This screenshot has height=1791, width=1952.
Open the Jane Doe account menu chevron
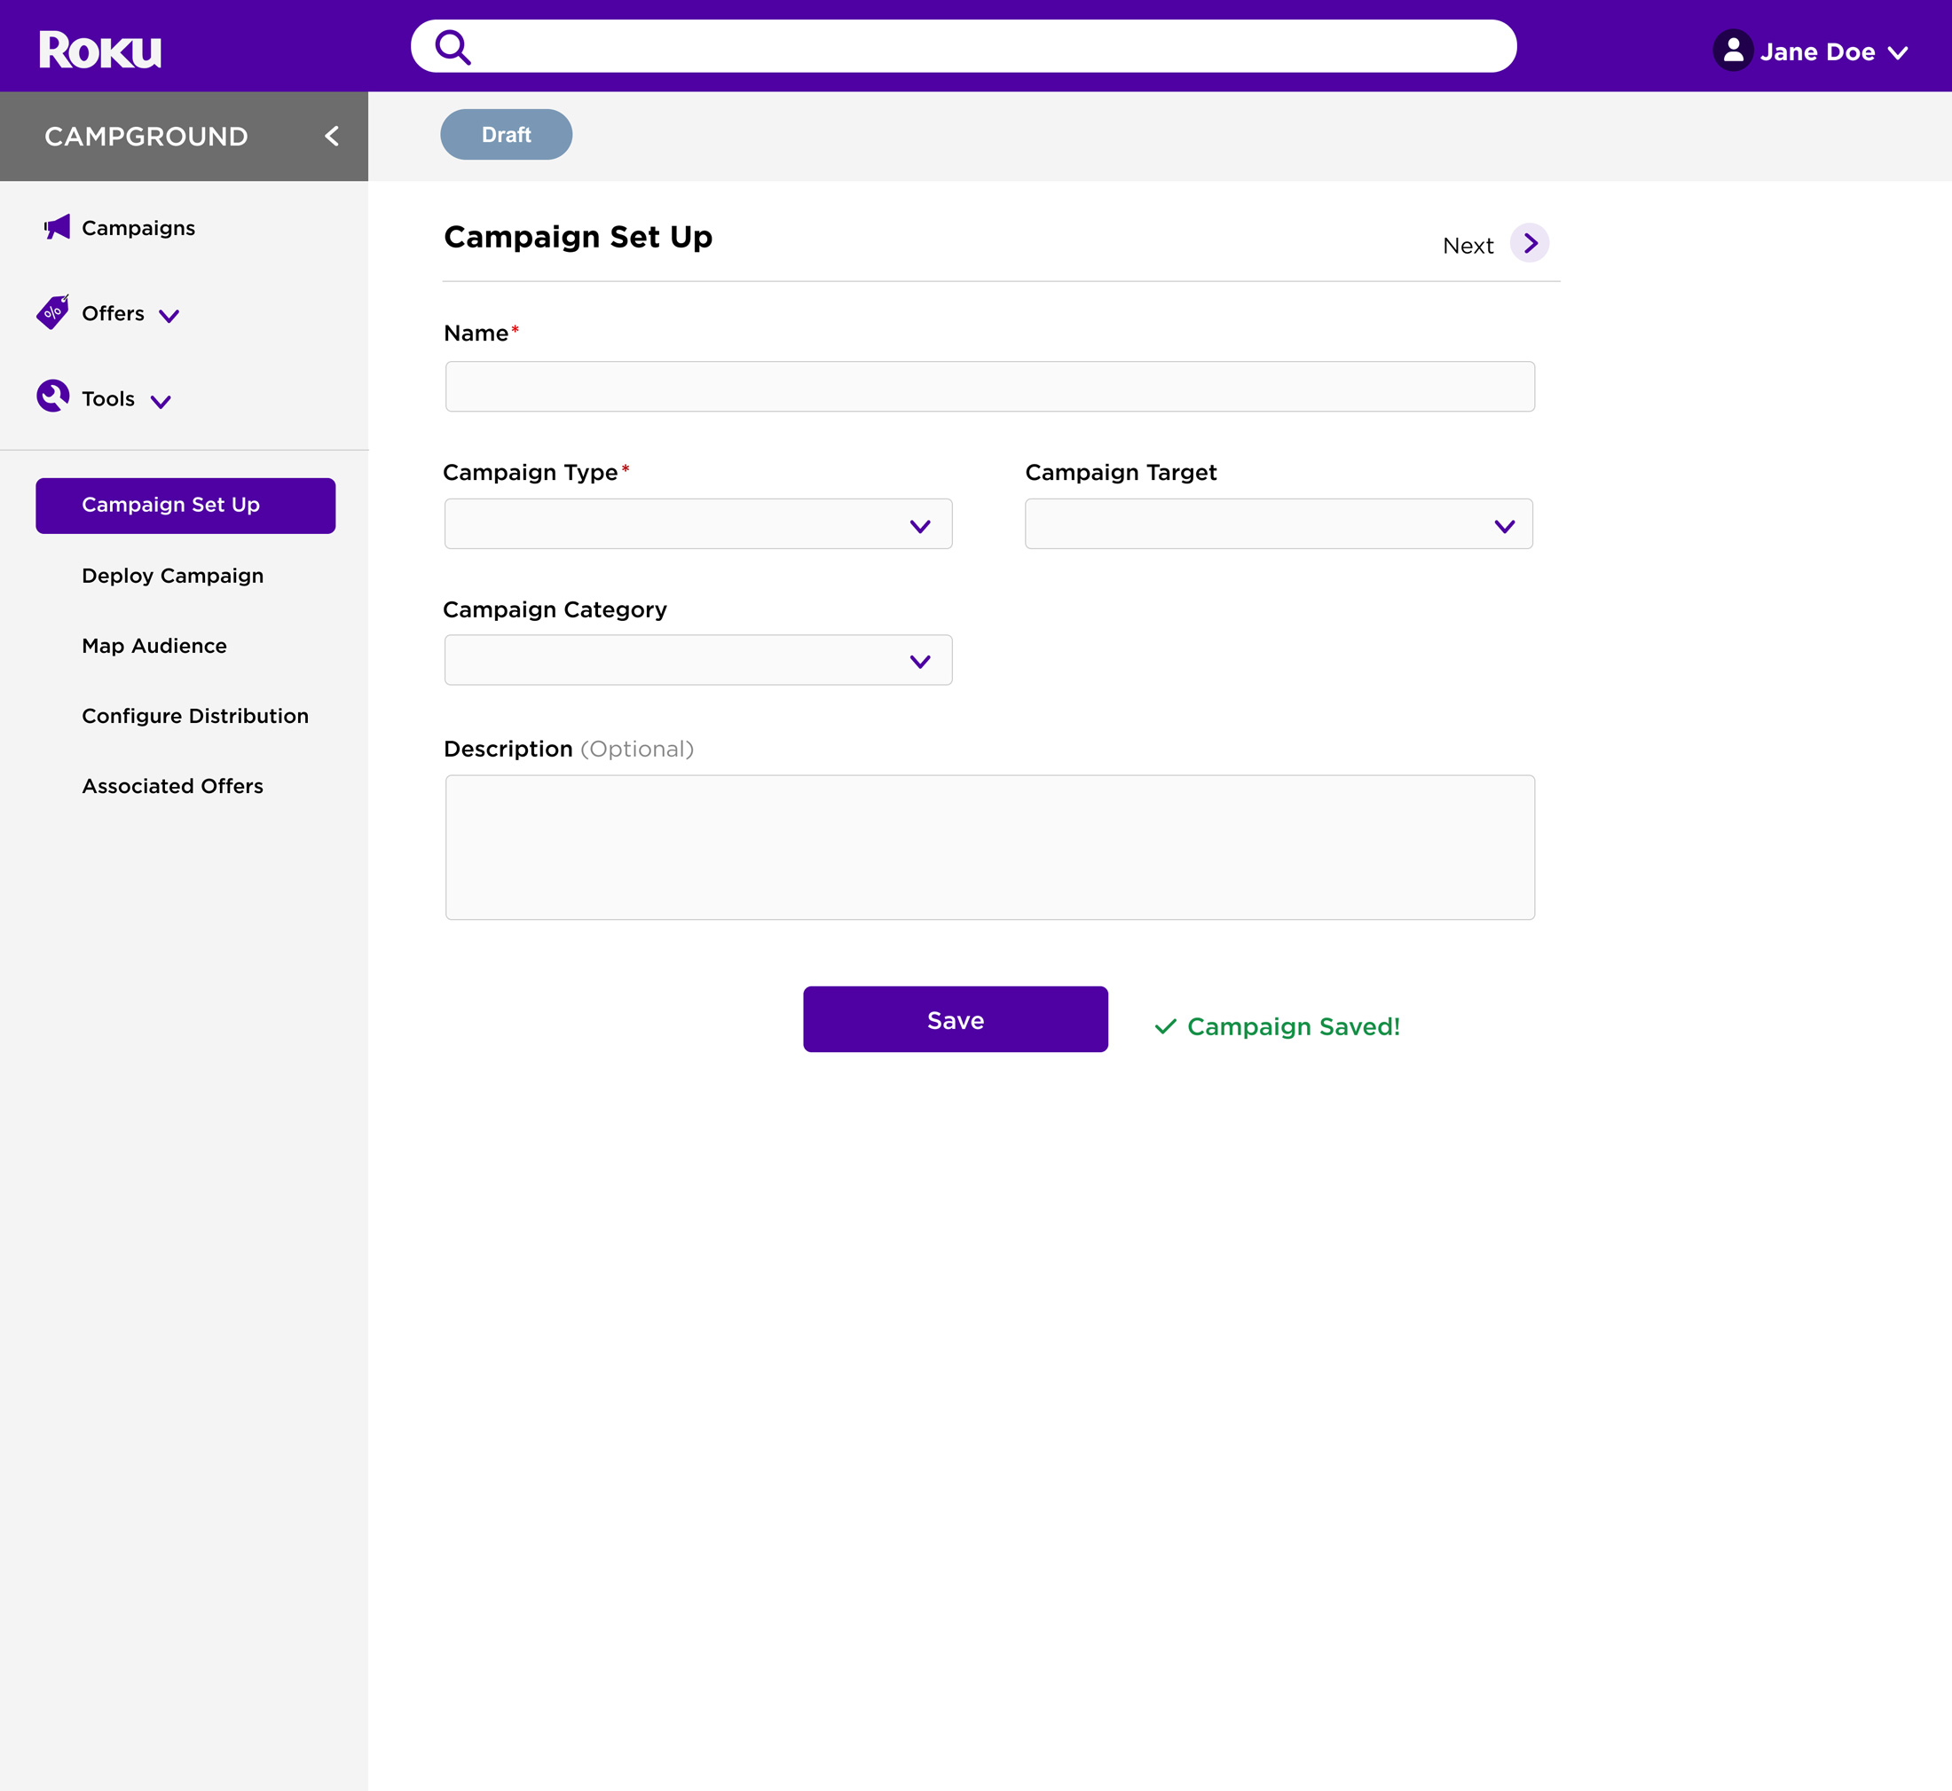pos(1898,52)
